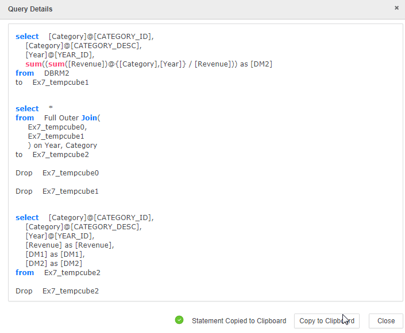Click the 'to Ex7_tempcube2' line
This screenshot has height=333, width=405.
52,155
